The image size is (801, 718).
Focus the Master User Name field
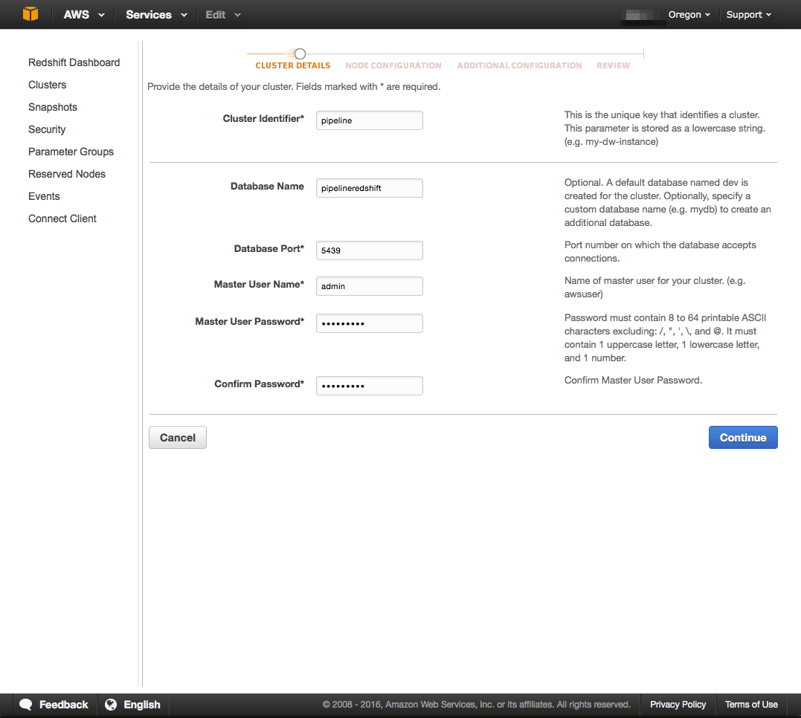370,286
